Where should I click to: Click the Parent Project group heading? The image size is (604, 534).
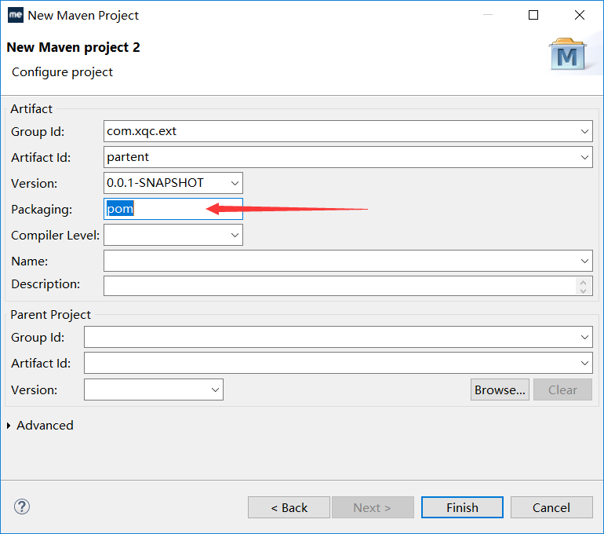pyautogui.click(x=50, y=315)
